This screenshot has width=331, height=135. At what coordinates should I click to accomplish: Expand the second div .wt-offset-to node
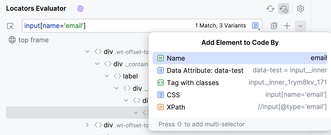click(87, 125)
